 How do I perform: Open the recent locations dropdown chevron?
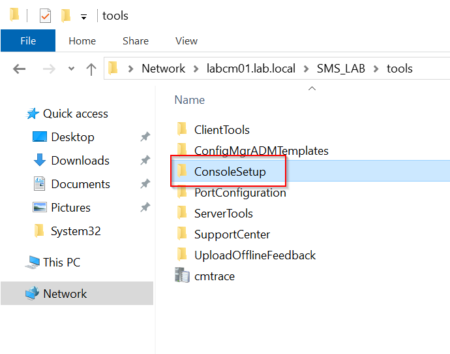click(71, 69)
